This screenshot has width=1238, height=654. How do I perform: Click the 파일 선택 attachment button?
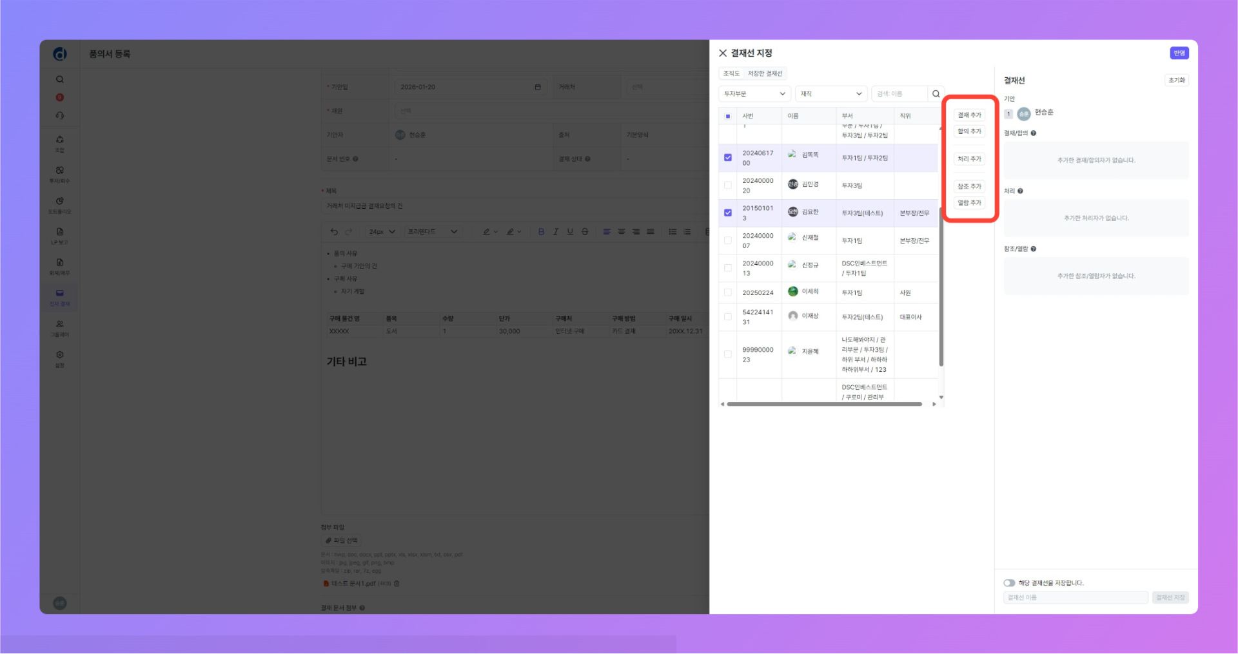[x=341, y=541]
